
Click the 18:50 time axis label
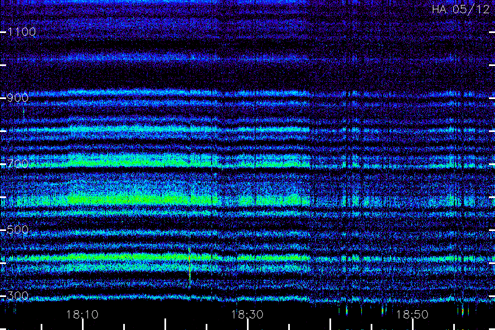(x=413, y=314)
